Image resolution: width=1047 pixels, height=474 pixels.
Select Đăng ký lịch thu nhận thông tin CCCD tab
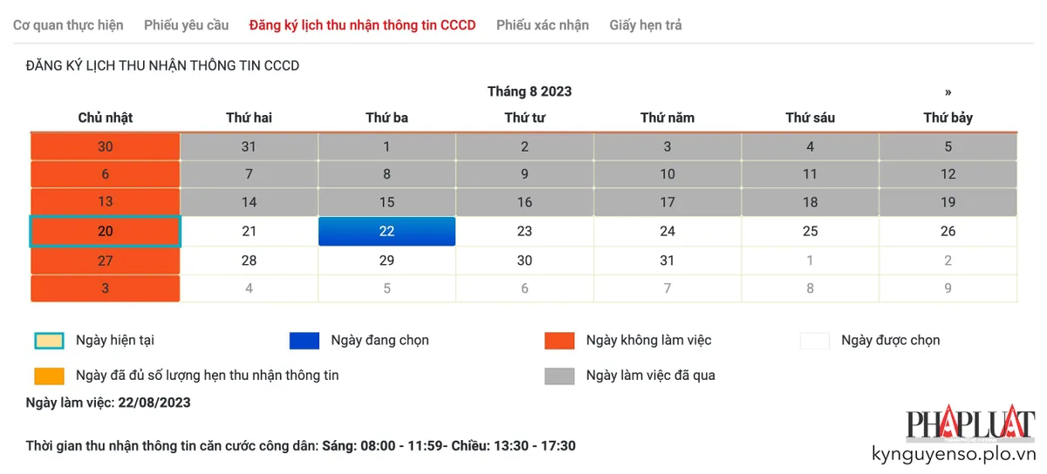[x=362, y=25]
